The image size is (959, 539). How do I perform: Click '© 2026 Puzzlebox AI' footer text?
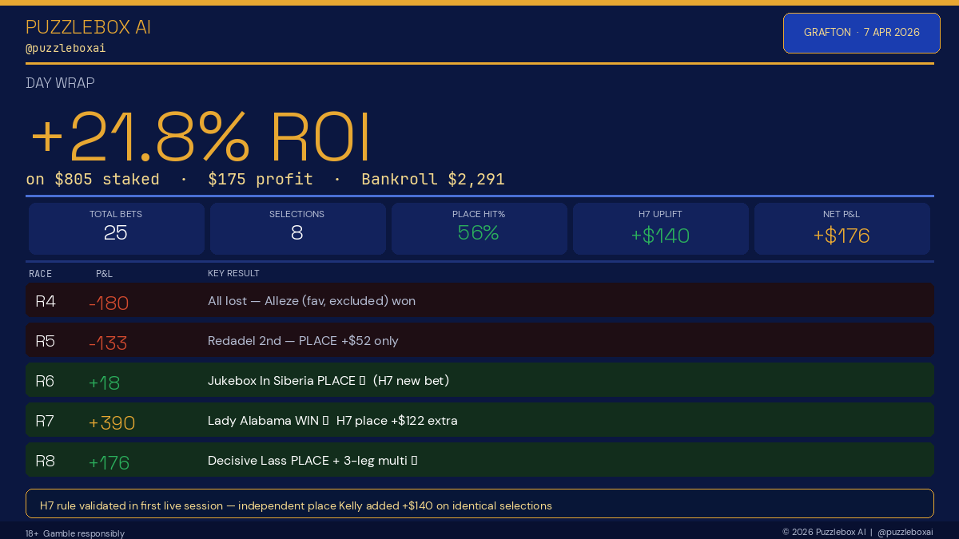click(824, 532)
